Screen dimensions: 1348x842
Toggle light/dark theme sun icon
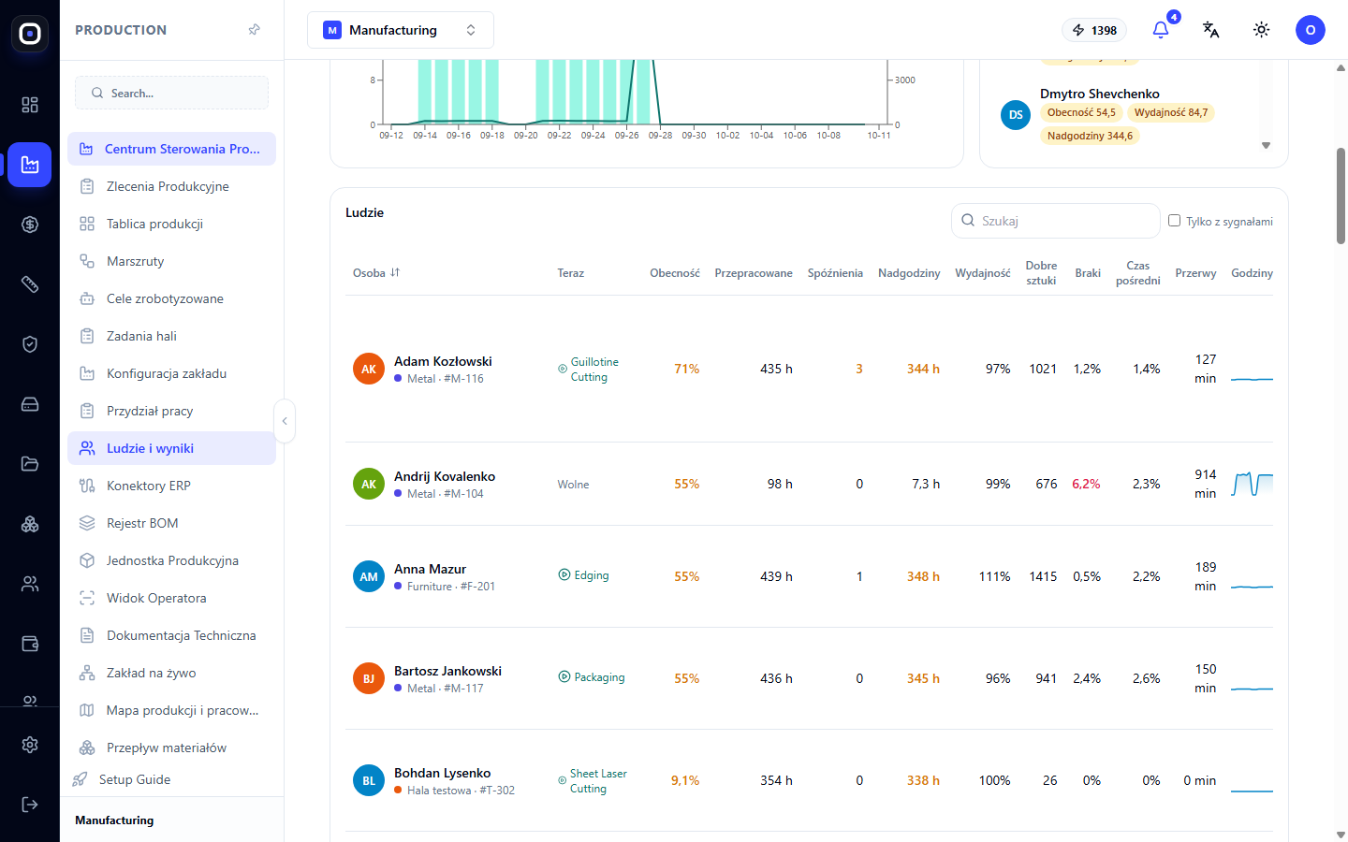click(x=1261, y=30)
